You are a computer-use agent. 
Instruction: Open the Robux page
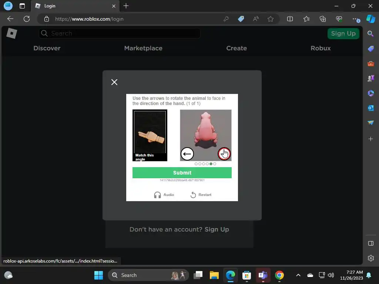point(321,48)
